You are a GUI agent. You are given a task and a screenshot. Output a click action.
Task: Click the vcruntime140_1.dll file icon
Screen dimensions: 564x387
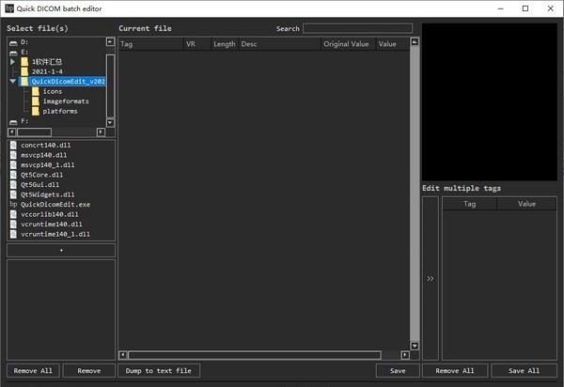click(13, 234)
